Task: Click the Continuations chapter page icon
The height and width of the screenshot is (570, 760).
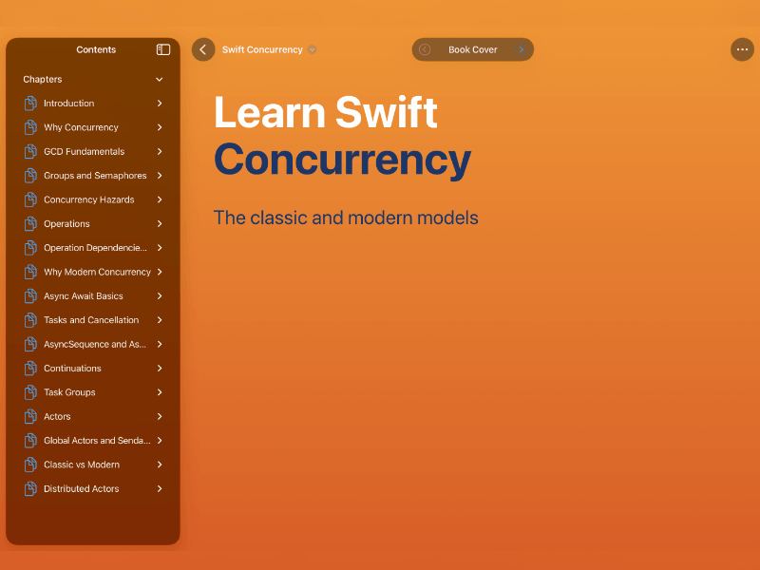Action: tap(30, 369)
